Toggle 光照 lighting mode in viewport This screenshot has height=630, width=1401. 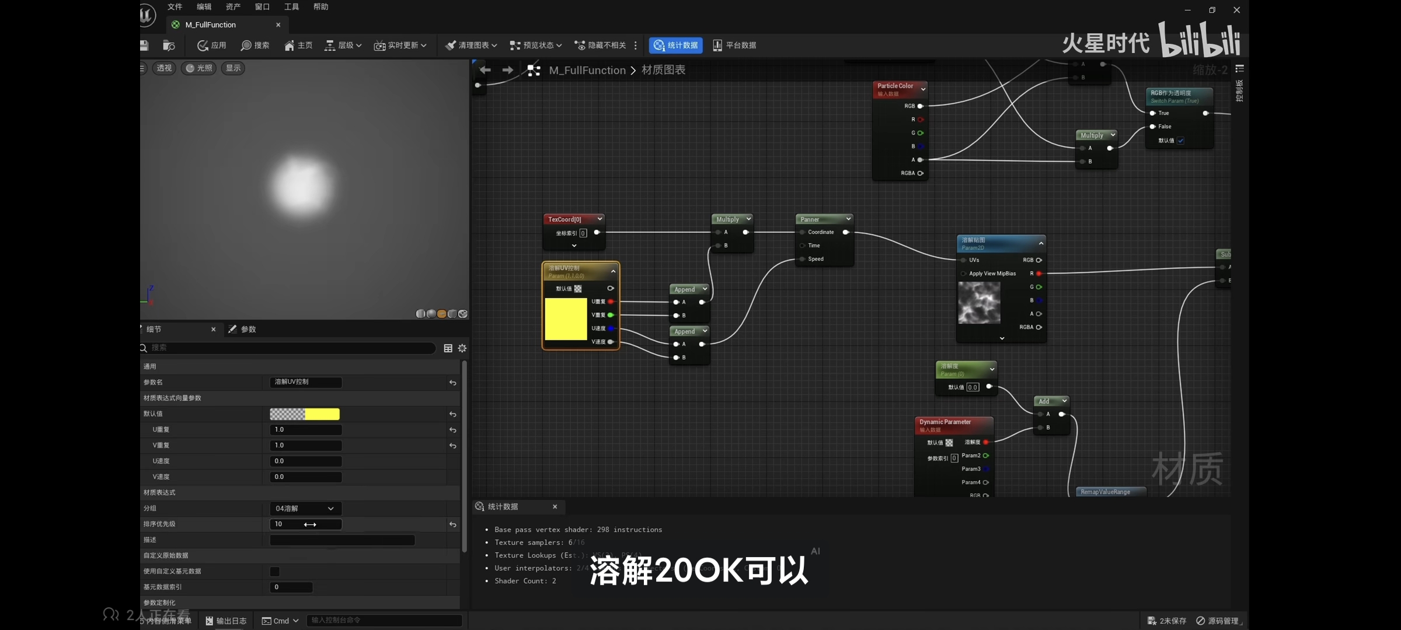[199, 68]
